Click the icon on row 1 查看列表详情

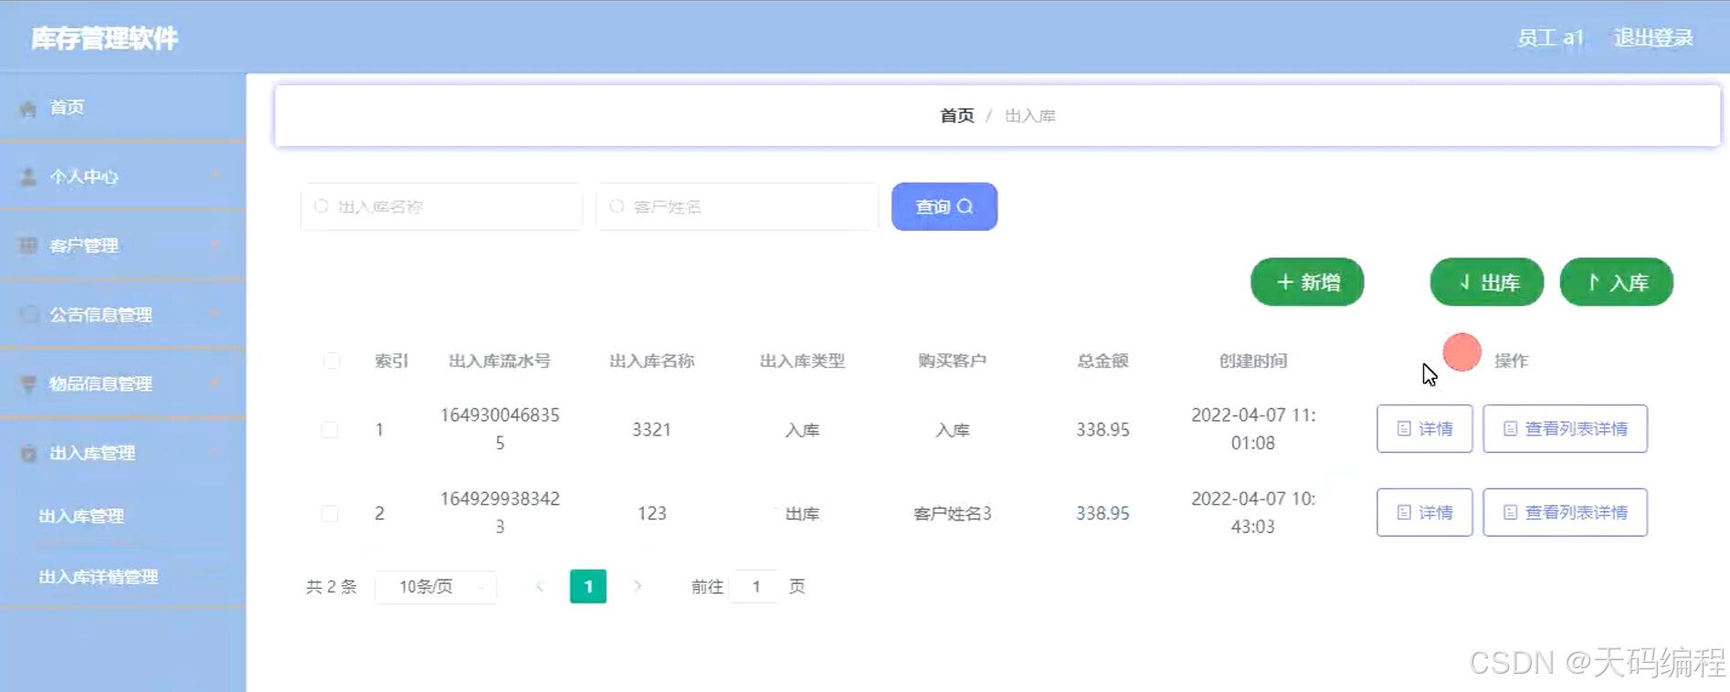(1510, 429)
